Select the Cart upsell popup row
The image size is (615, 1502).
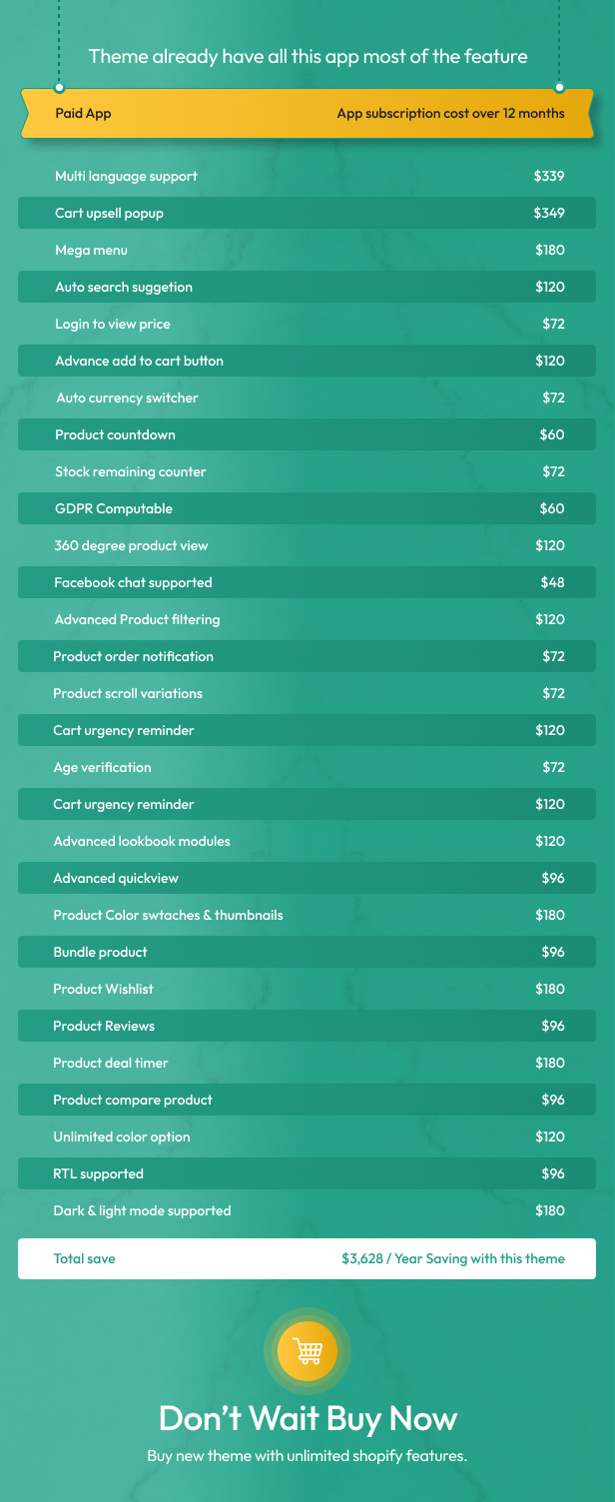click(x=307, y=213)
